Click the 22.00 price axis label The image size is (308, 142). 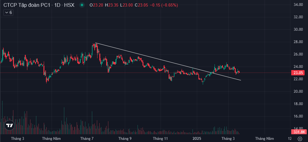coord(298,79)
